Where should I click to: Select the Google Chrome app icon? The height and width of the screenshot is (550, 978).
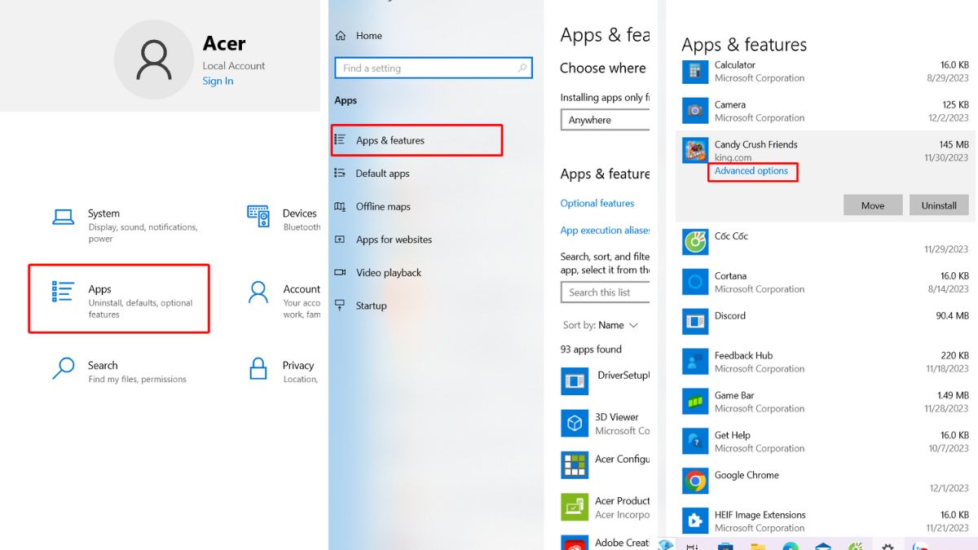pyautogui.click(x=695, y=481)
